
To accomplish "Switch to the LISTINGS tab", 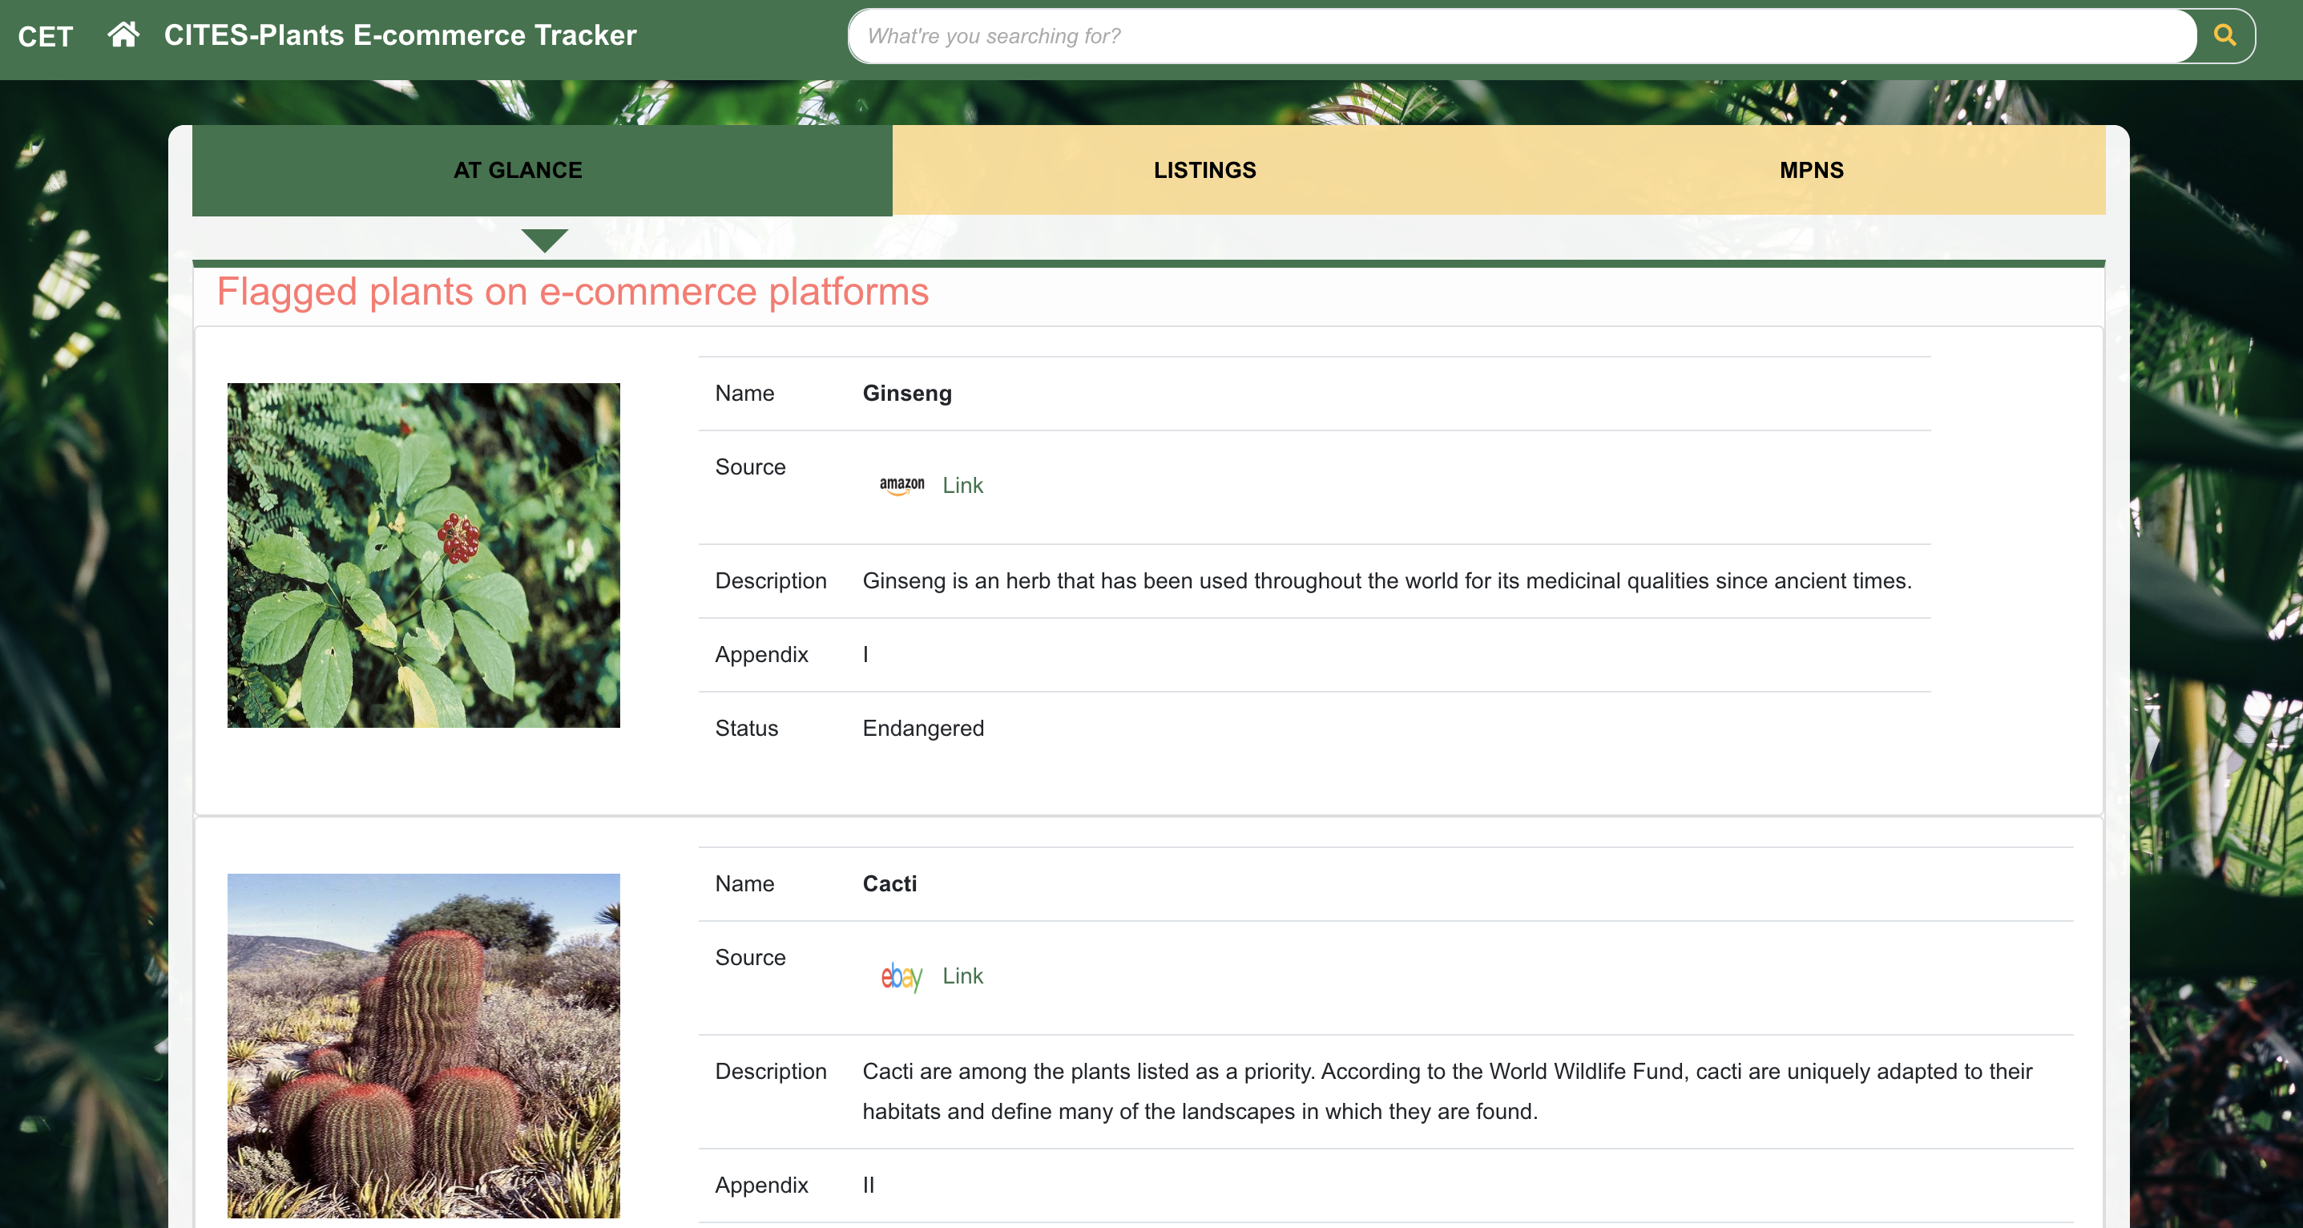I will [1204, 170].
